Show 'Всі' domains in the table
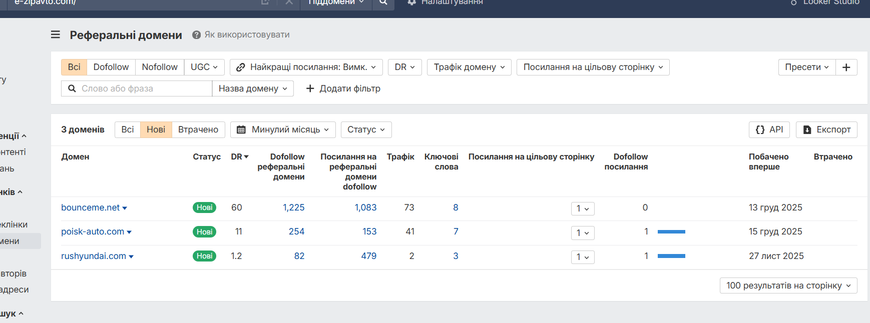This screenshot has width=870, height=323. tap(128, 130)
